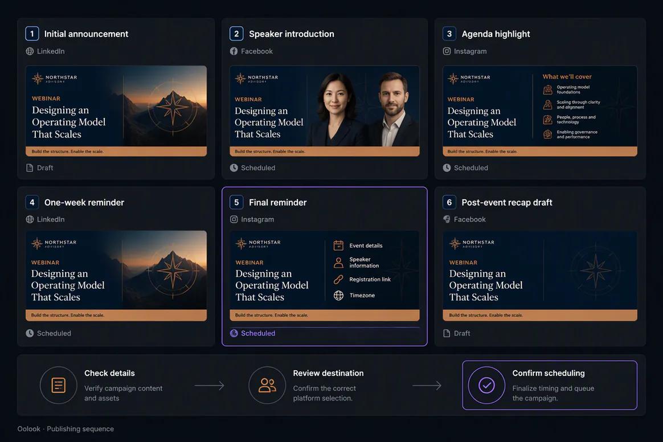This screenshot has height=442, width=663.
Task: Click step number 5 badge
Action: [236, 202]
